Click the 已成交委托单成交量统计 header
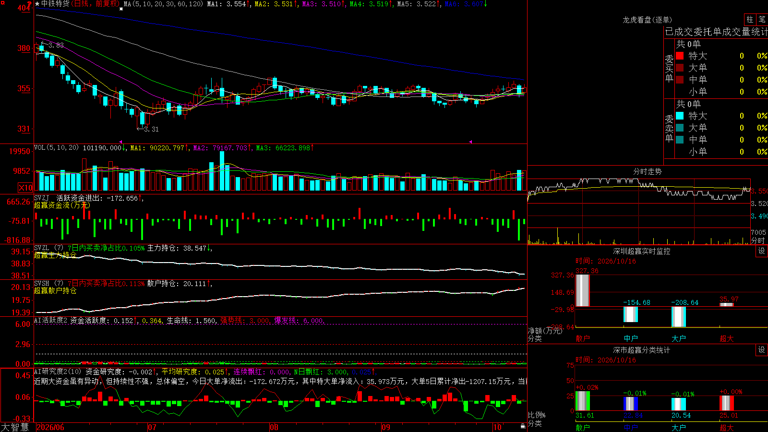This screenshot has width=768, height=432. coord(716,32)
